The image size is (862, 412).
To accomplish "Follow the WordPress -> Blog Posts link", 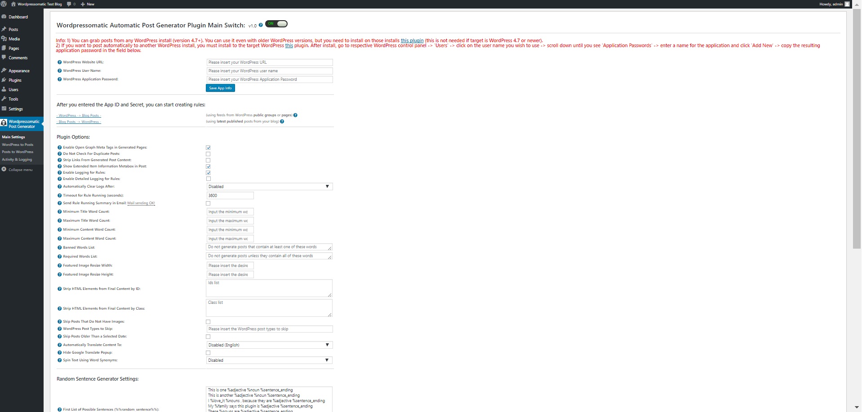I will point(79,115).
